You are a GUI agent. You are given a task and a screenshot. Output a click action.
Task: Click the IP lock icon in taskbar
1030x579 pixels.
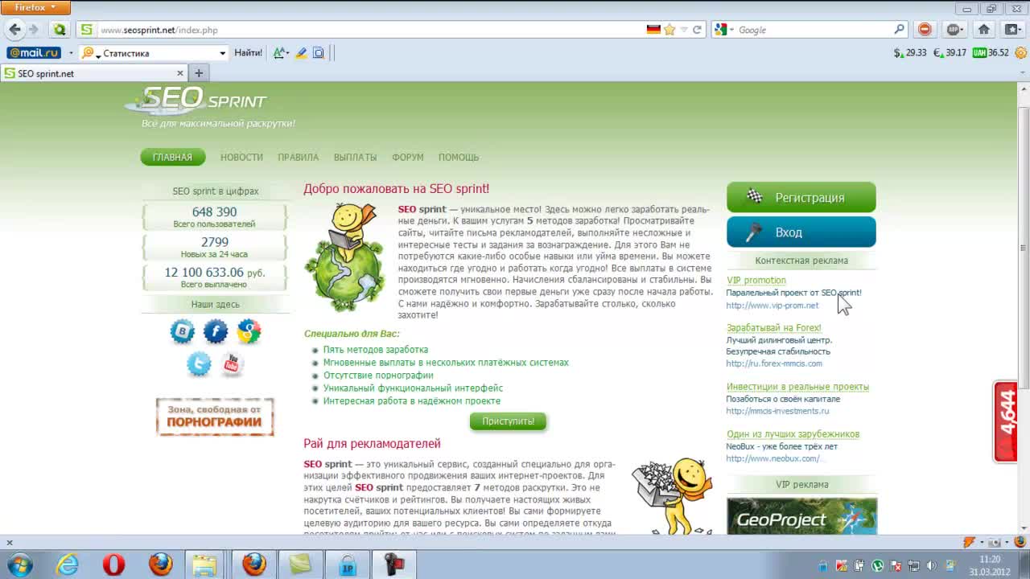348,565
